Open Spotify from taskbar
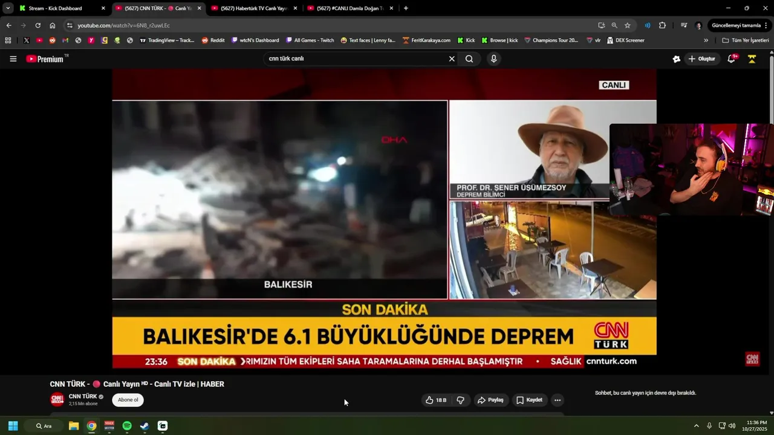This screenshot has width=774, height=435. (x=127, y=426)
